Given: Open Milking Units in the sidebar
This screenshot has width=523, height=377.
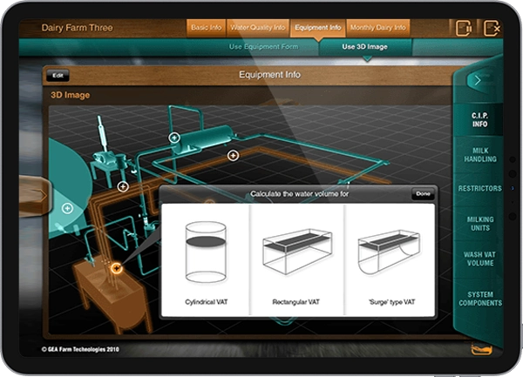Looking at the screenshot, I should pos(479,225).
